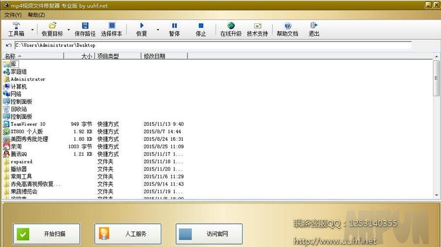Expand the 恢复目标 dropdown arrow

[x=69, y=30]
